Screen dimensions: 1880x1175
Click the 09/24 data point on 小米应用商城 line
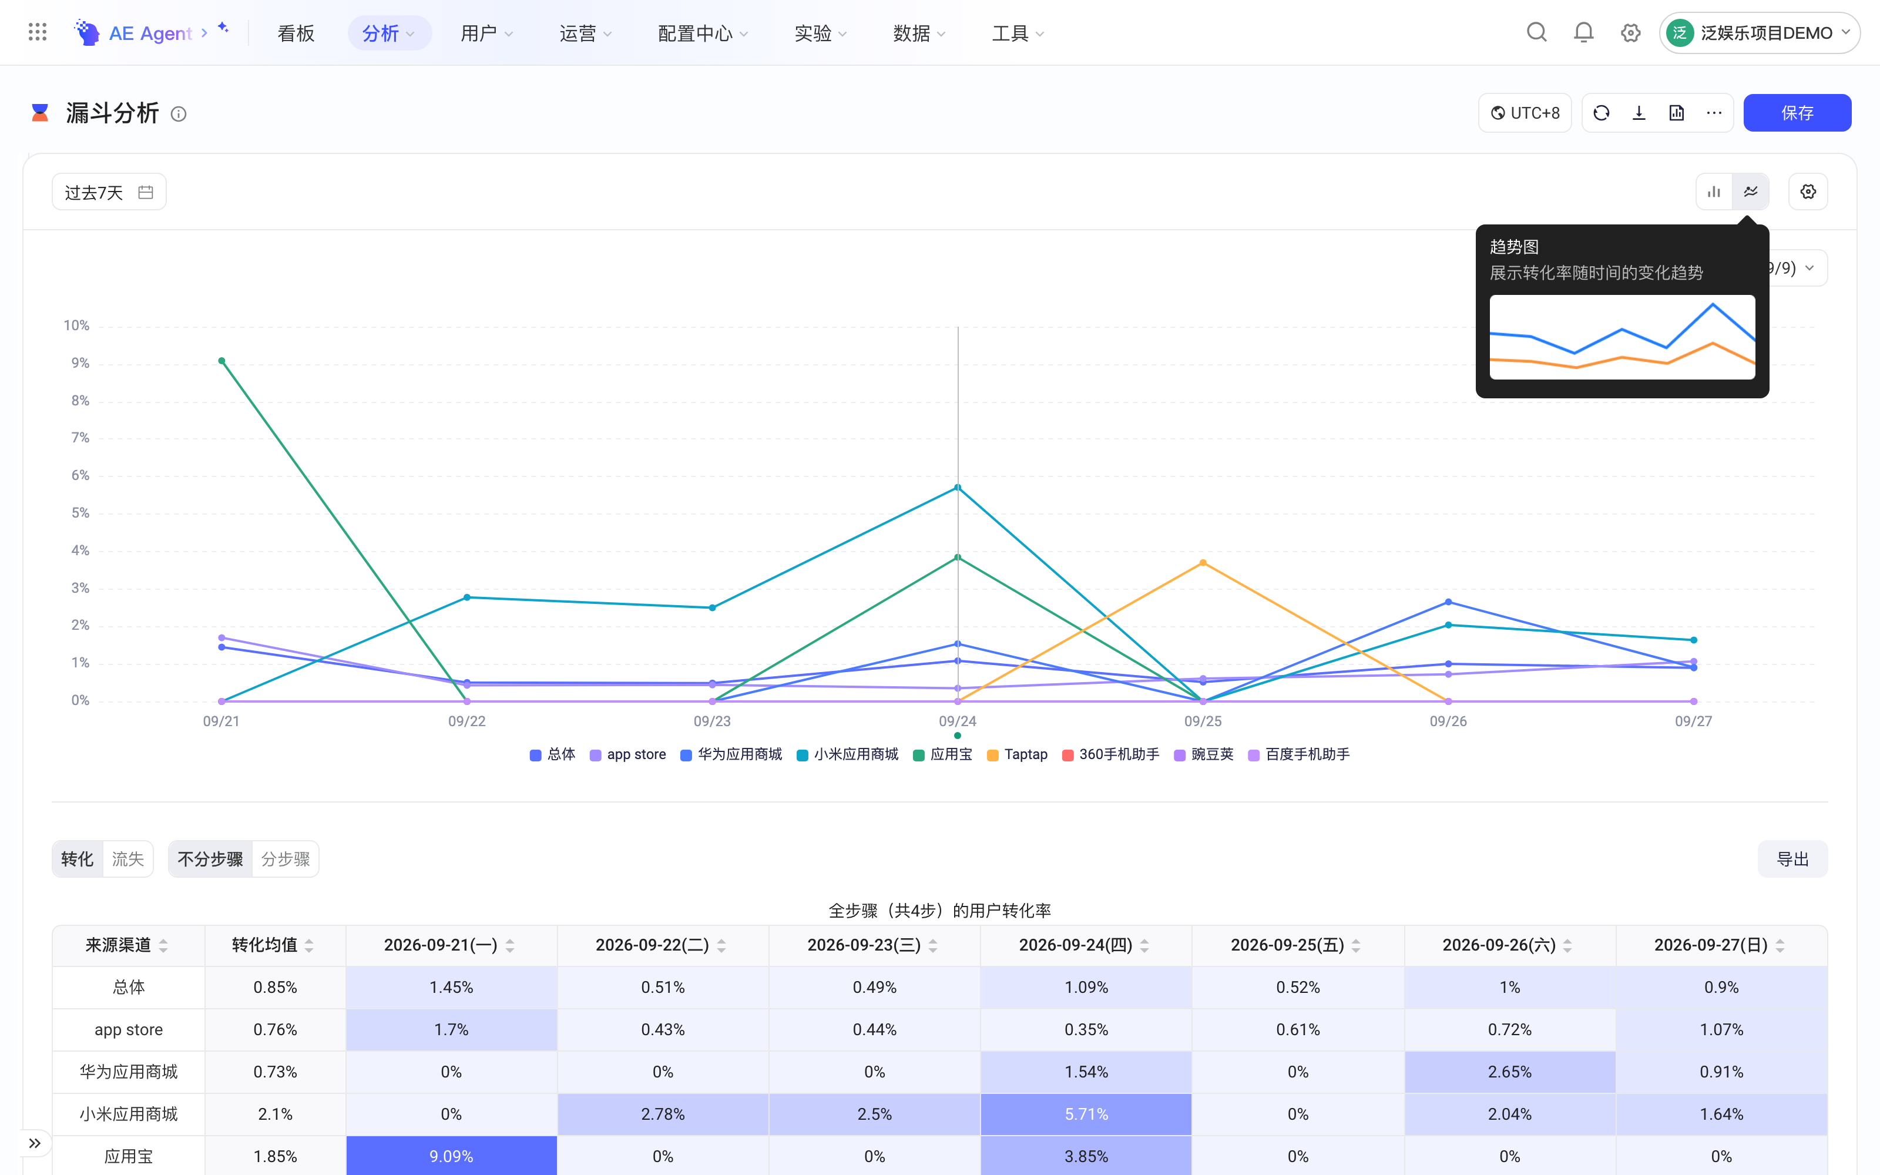[957, 487]
